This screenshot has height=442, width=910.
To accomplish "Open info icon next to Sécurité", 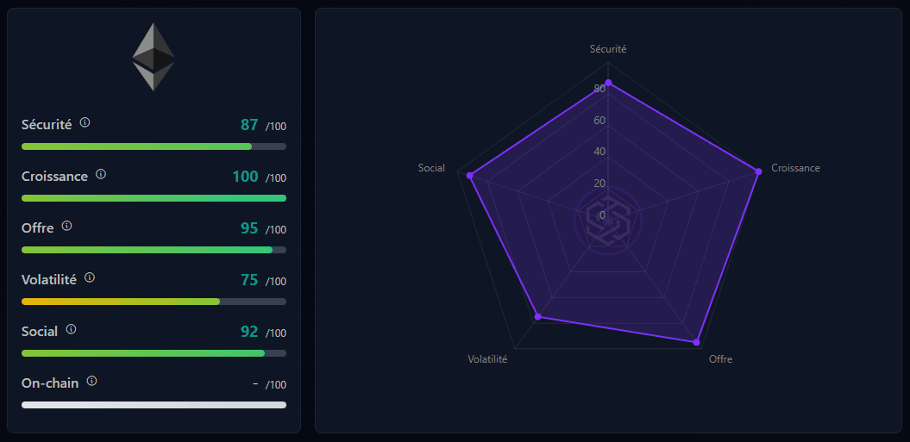I will 85,122.
